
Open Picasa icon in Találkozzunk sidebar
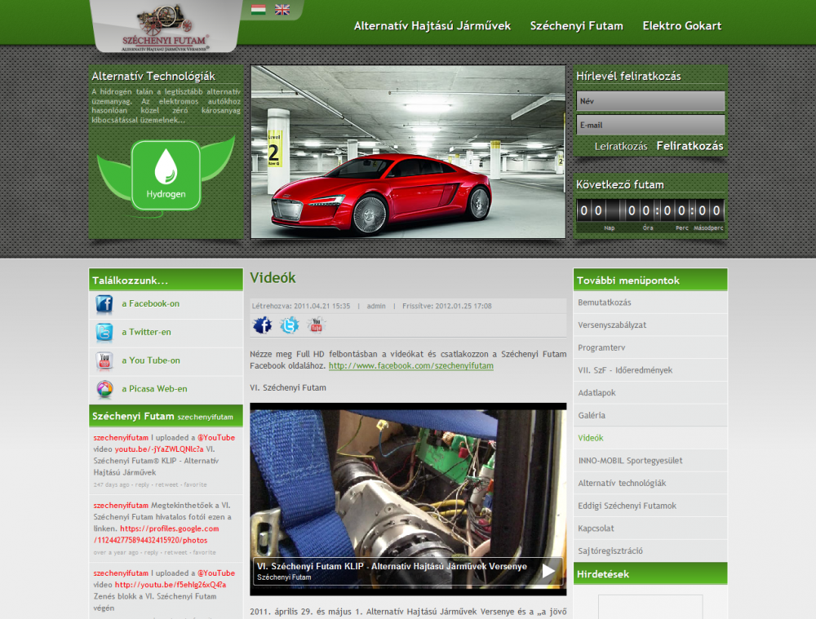[x=104, y=389]
